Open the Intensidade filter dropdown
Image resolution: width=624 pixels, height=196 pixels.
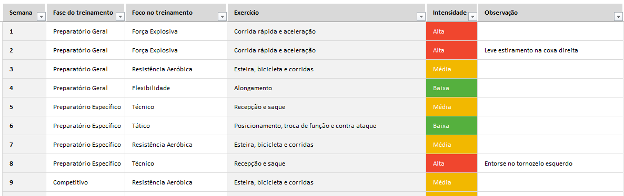click(472, 16)
